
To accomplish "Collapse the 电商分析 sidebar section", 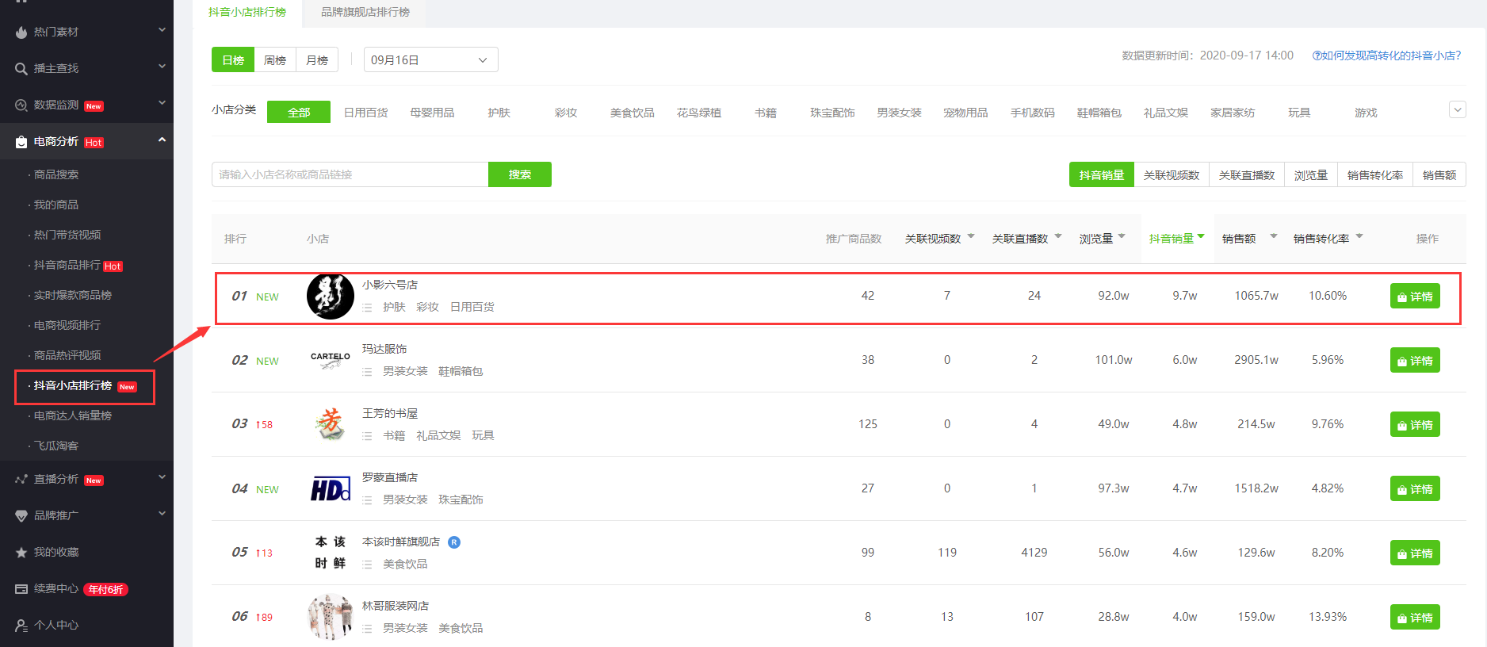I will [x=162, y=140].
